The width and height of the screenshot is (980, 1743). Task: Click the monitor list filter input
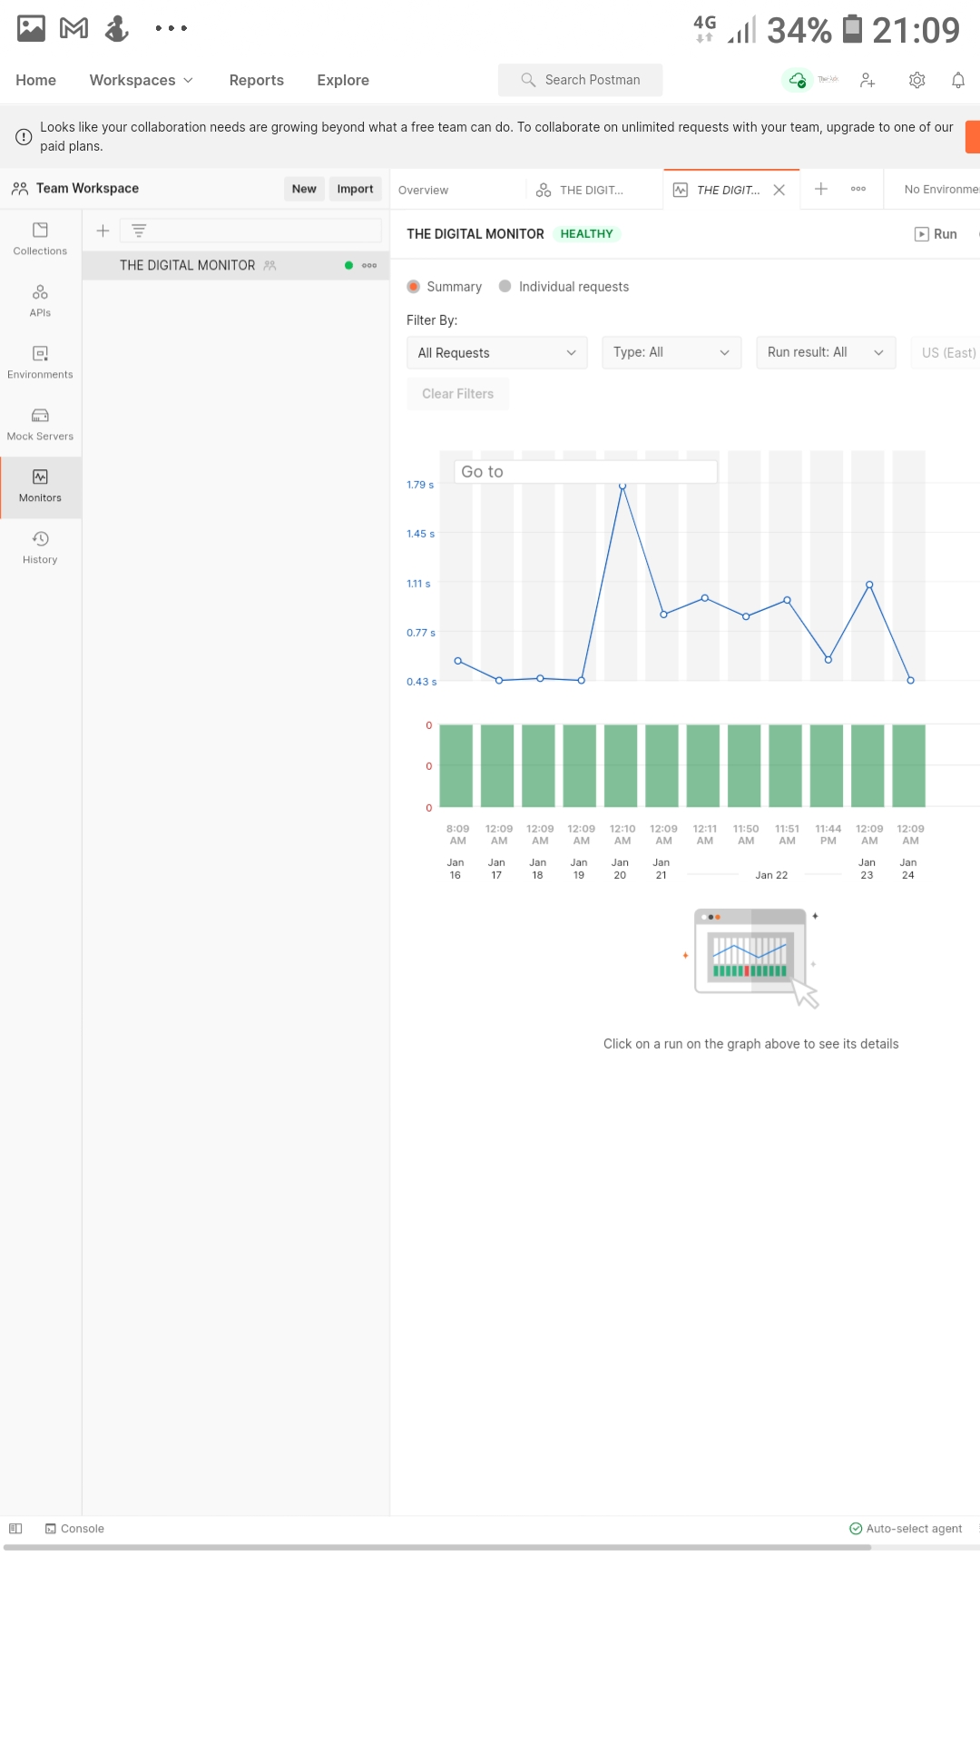[x=252, y=231]
